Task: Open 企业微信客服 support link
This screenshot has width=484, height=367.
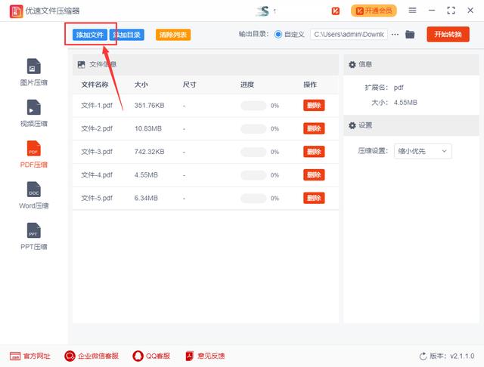Action: pos(92,356)
